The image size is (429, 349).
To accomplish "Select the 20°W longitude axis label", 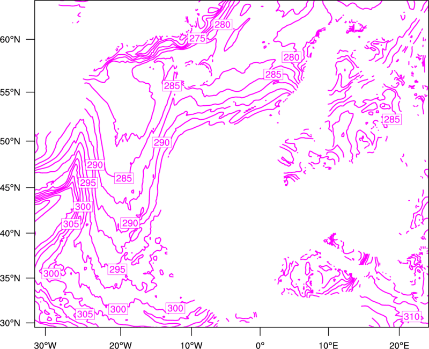I will (121, 345).
